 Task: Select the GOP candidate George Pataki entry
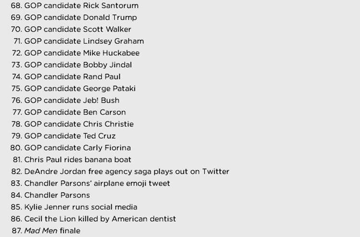click(73, 89)
